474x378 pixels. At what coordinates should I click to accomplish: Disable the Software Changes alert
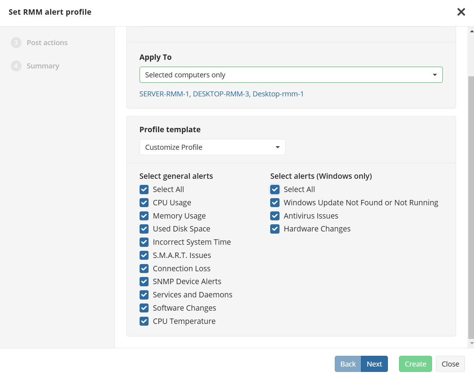(x=144, y=308)
